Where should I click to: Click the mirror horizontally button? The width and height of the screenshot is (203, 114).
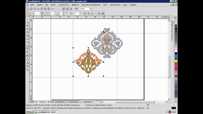pyautogui.click(x=85, y=14)
